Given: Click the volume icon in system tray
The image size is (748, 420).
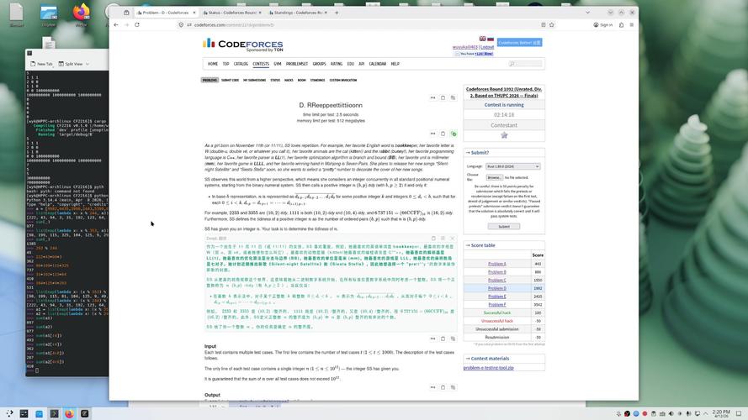Looking at the screenshot, I should tap(671, 413).
